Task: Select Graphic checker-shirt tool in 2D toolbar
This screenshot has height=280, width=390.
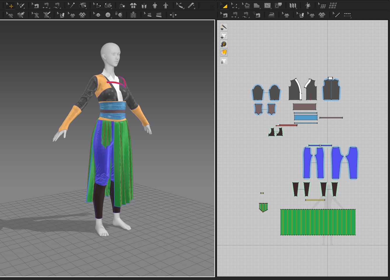Action: tap(322, 15)
